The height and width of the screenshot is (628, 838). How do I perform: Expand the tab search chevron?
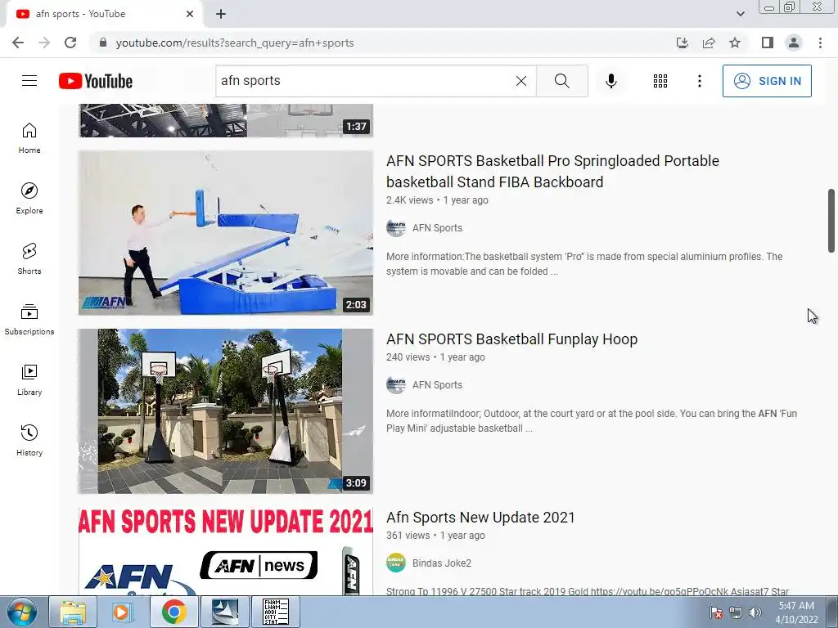pos(740,14)
